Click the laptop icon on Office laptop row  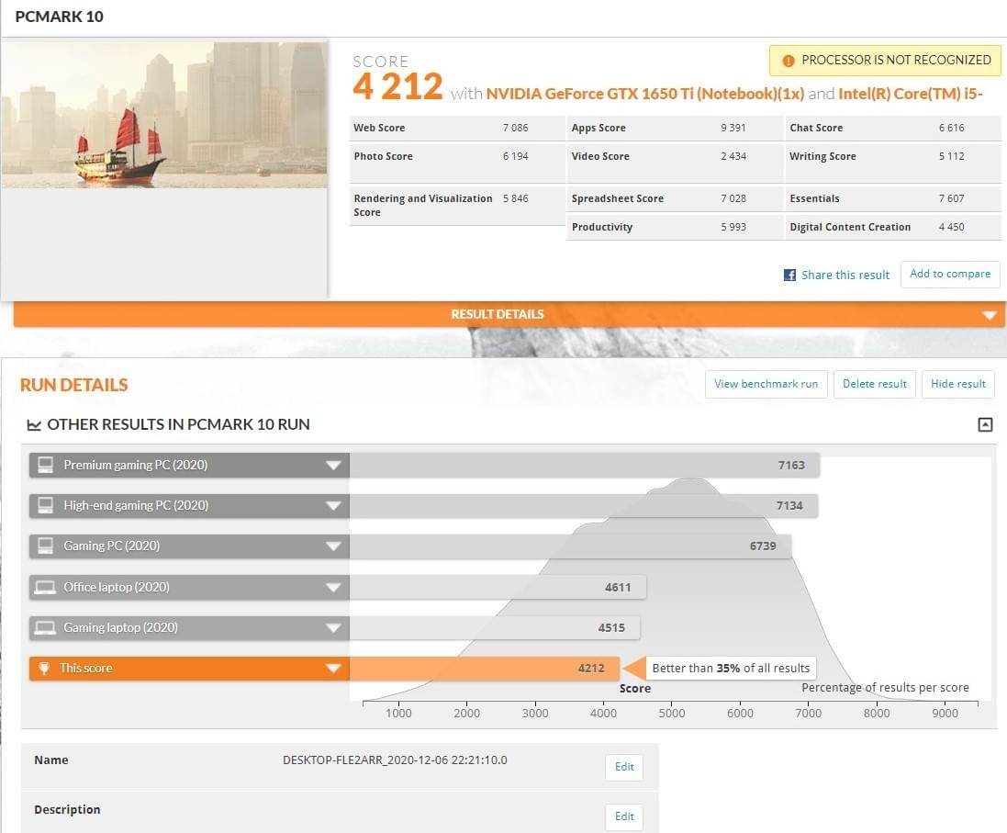click(45, 587)
